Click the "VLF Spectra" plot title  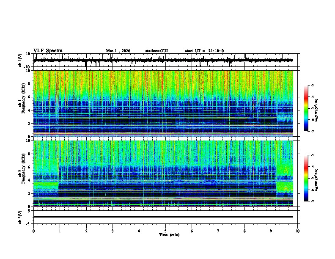[x=48, y=51]
